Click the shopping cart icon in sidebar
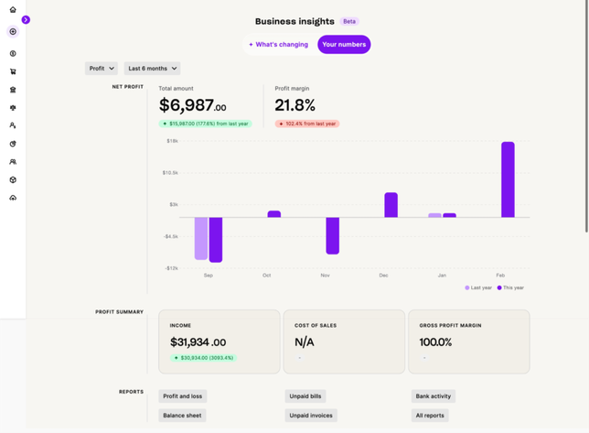 point(13,71)
